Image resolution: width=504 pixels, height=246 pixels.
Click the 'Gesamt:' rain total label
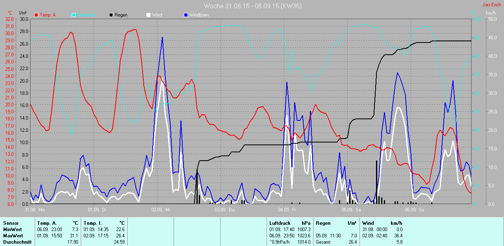click(x=324, y=242)
